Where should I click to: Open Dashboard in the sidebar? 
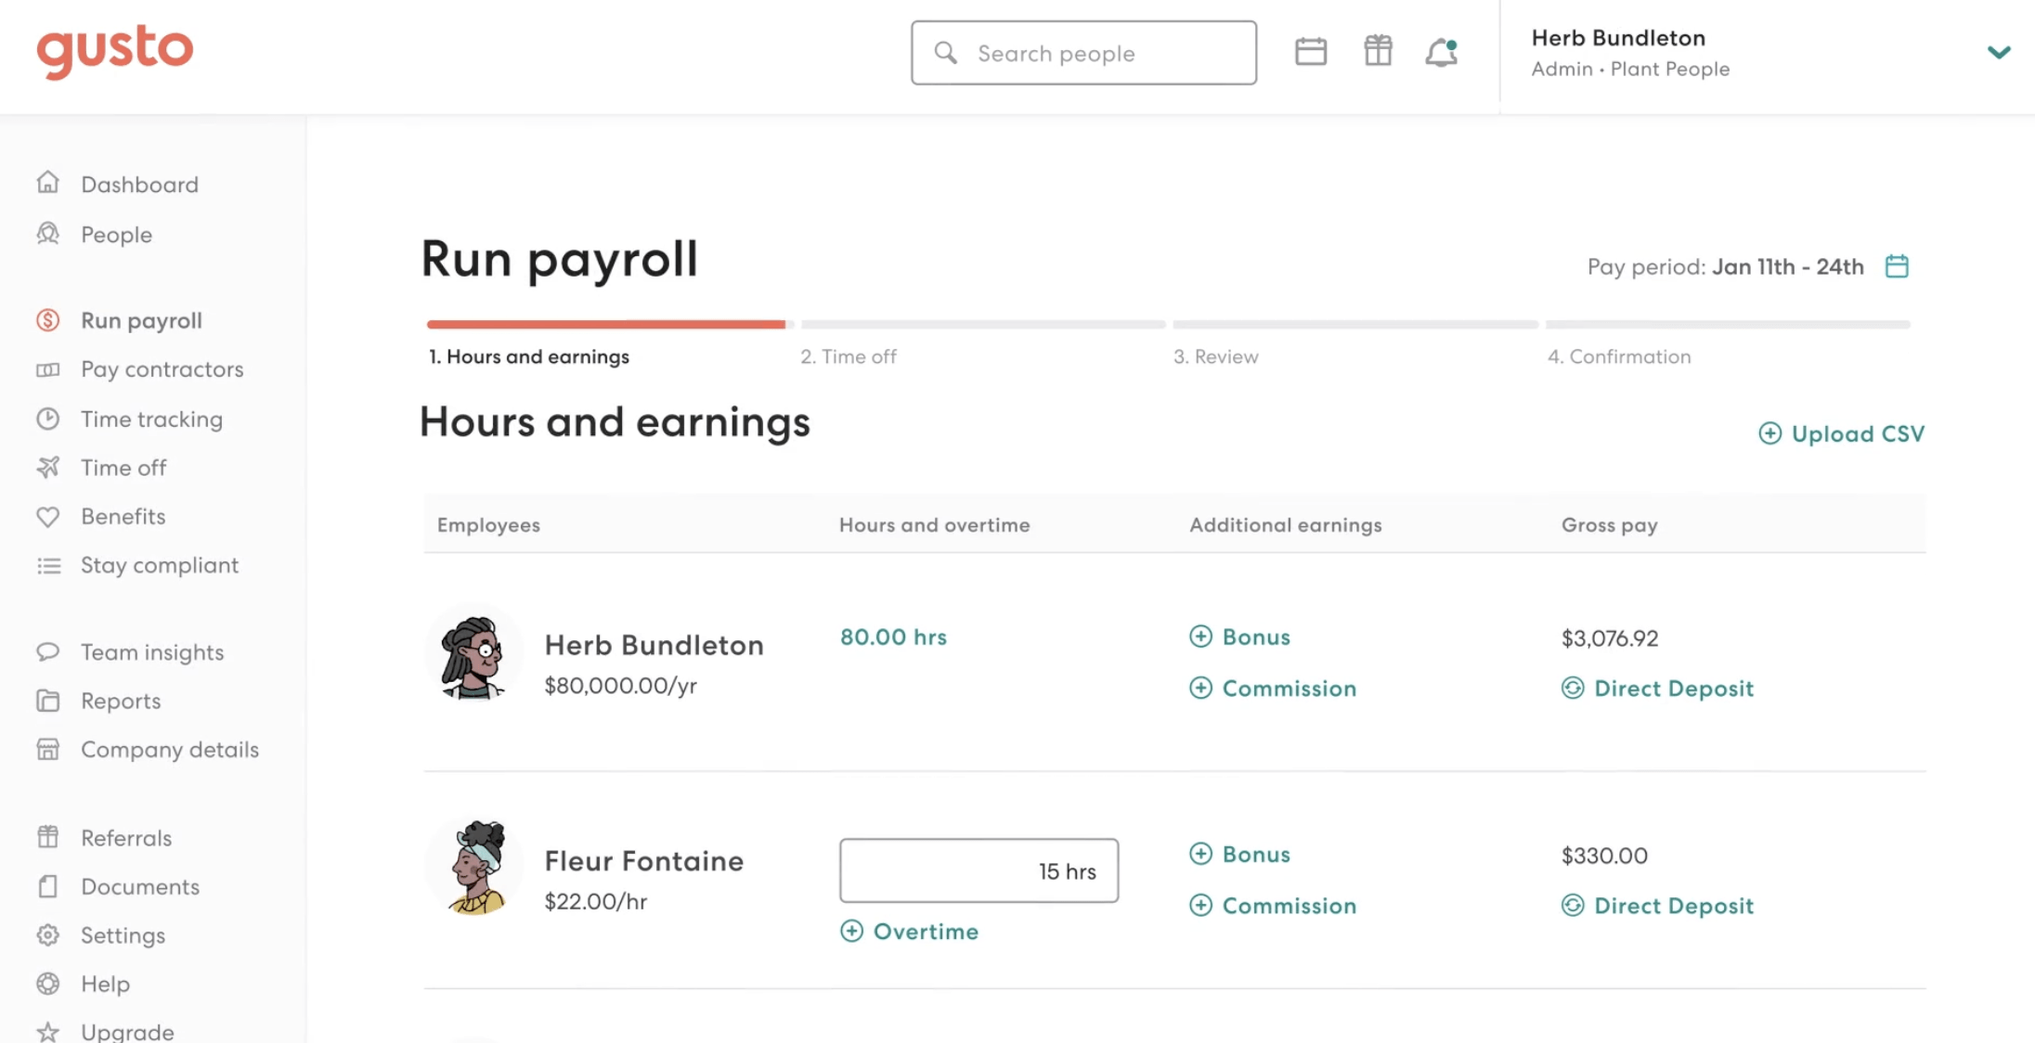139,184
